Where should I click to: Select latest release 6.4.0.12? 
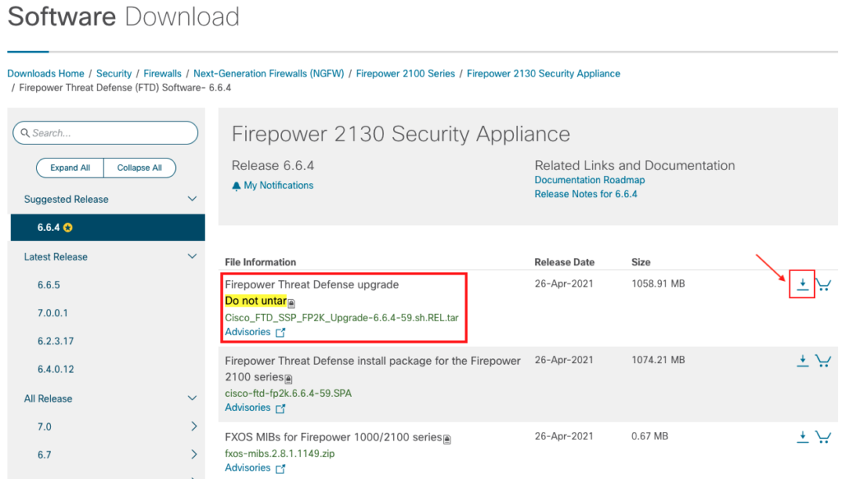coord(55,369)
